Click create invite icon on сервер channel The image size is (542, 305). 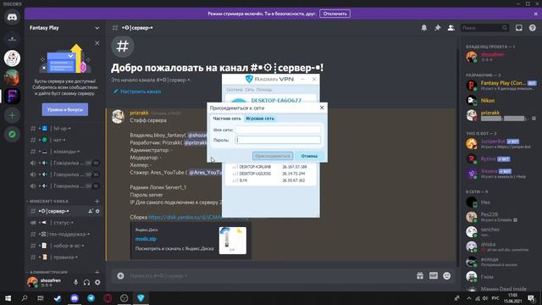coord(91,211)
